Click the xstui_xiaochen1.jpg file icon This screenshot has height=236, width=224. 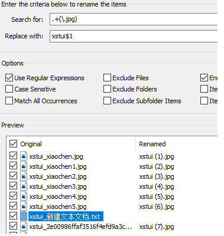point(24,166)
